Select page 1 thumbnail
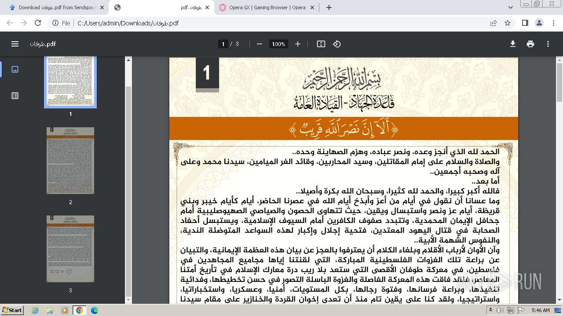This screenshot has height=316, width=563. [70, 83]
